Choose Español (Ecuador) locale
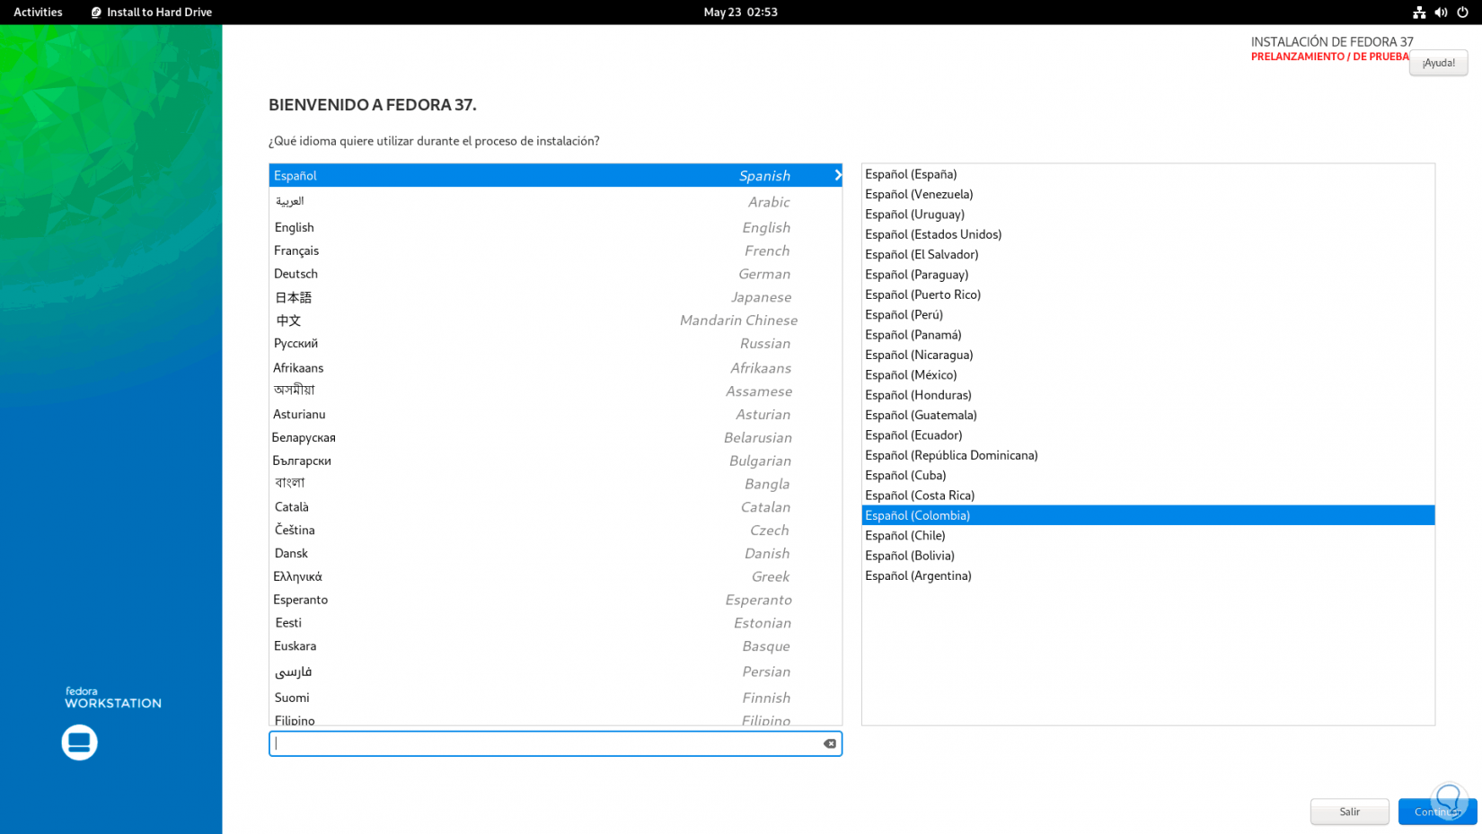1482x834 pixels. pyautogui.click(x=1148, y=435)
